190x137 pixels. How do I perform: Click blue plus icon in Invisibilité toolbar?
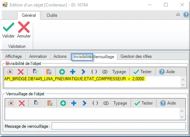point(73,72)
